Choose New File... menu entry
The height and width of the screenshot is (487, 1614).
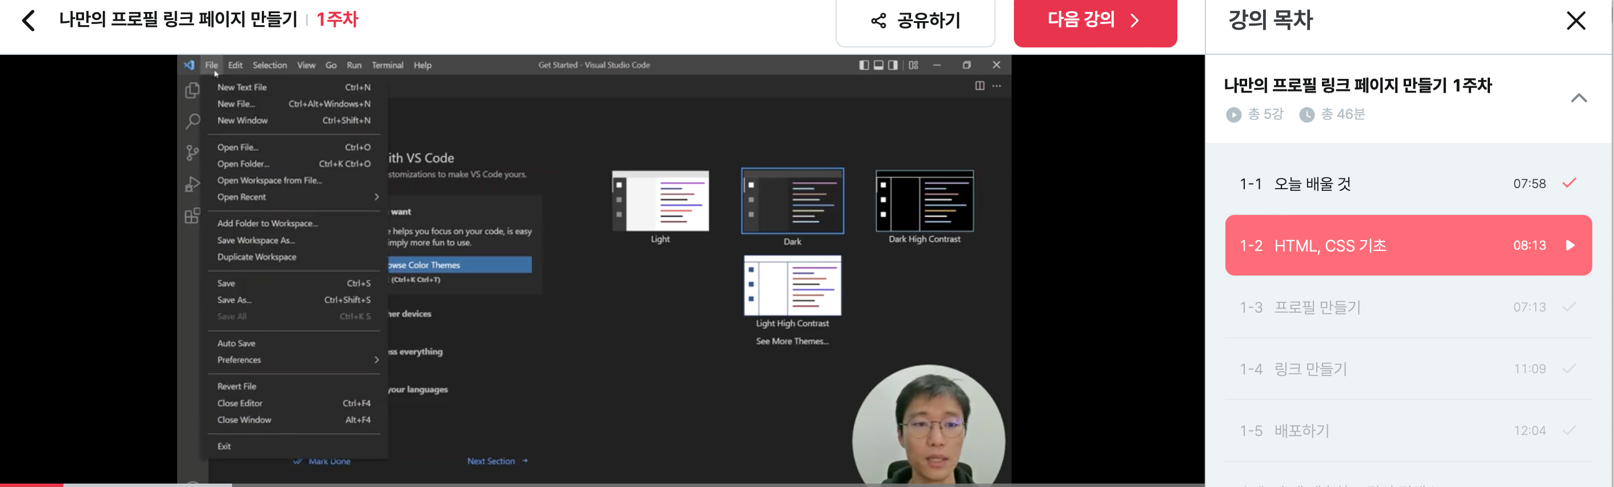point(294,104)
